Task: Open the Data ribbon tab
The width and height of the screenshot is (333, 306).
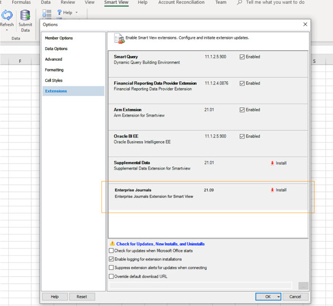Action: click(46, 2)
